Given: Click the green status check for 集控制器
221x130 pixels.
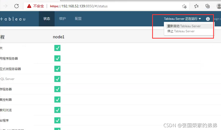Looking at the screenshot, I should click(57, 100).
